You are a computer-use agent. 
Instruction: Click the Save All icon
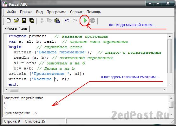click(x=32, y=21)
